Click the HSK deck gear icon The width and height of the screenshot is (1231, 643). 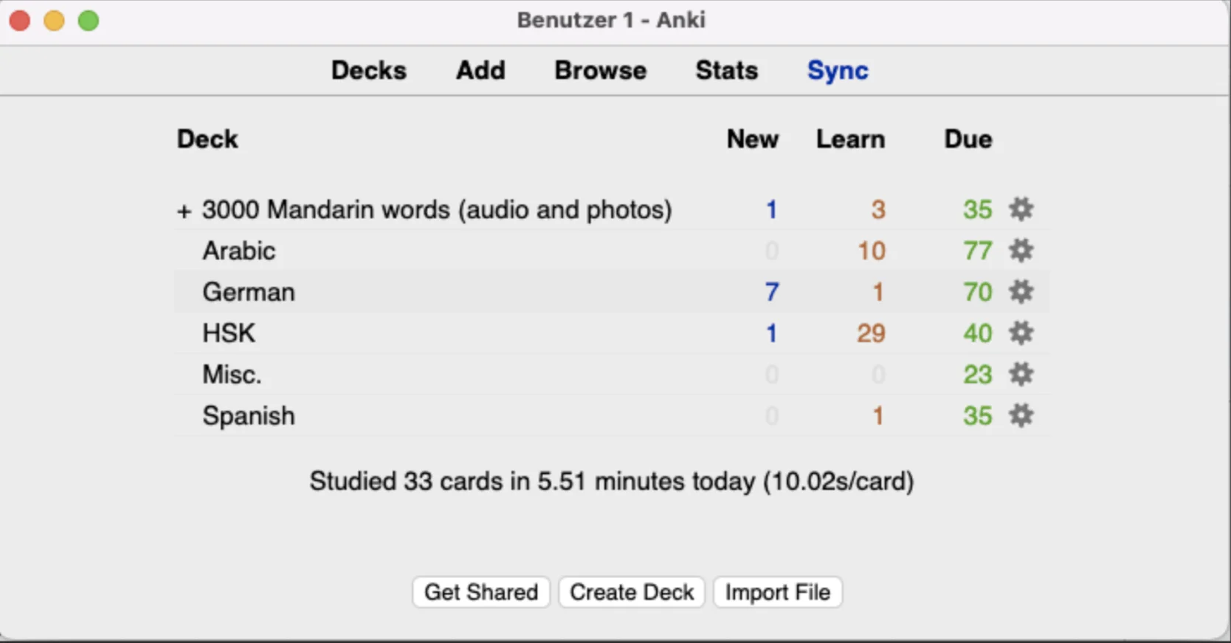point(1021,333)
